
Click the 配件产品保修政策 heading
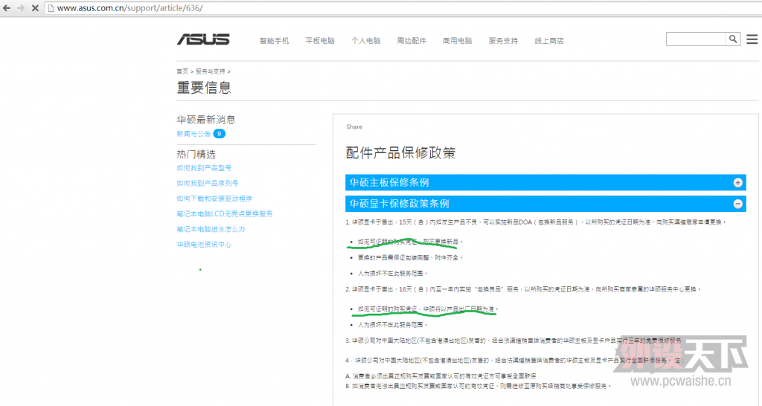(401, 153)
